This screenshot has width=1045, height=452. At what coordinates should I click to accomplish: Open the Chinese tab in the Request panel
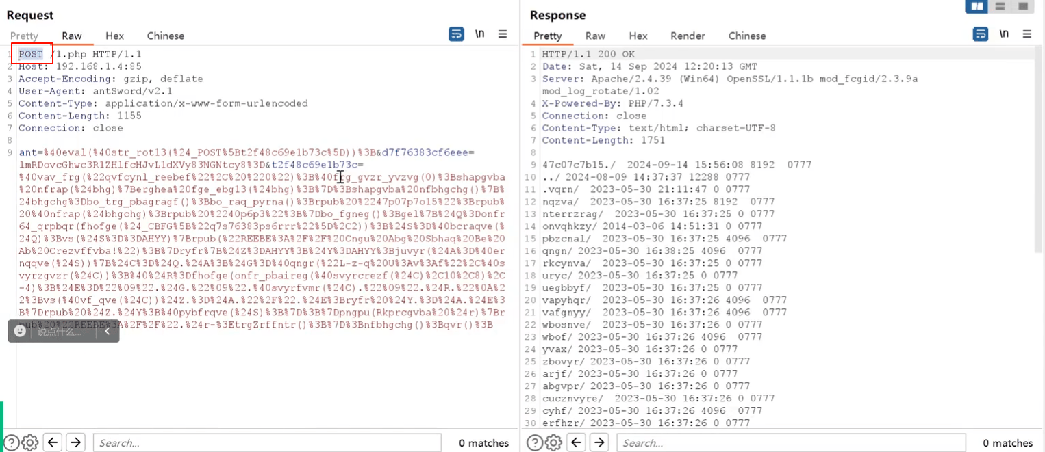166,36
